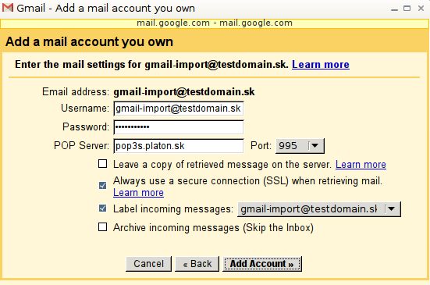The height and width of the screenshot is (285, 430).
Task: Focus the Username input field
Action: pyautogui.click(x=179, y=109)
